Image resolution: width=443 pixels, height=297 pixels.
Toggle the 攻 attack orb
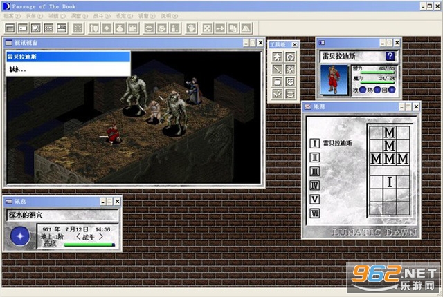pyautogui.click(x=363, y=90)
